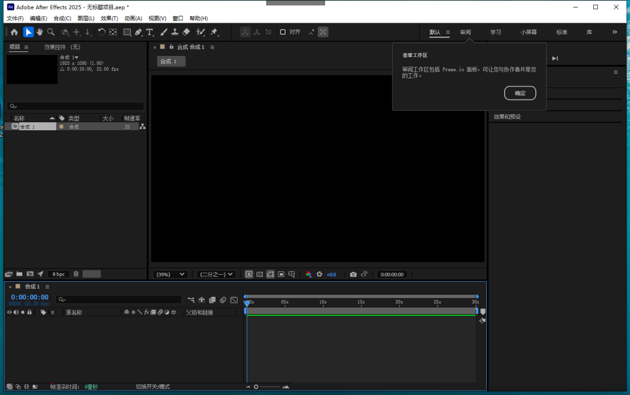The width and height of the screenshot is (630, 395).
Task: Open the 默认 workspace menu icon
Action: [x=448, y=32]
